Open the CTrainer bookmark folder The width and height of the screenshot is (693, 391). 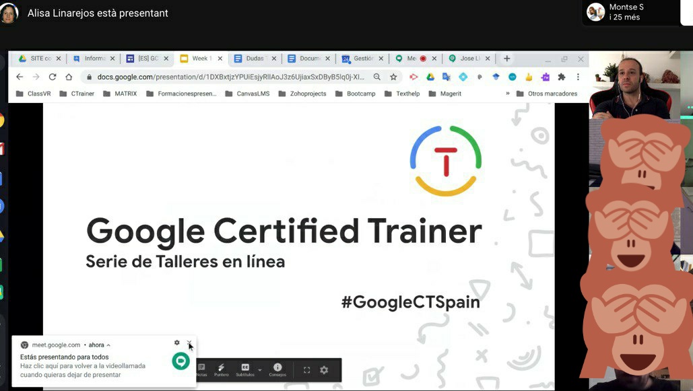pos(77,94)
